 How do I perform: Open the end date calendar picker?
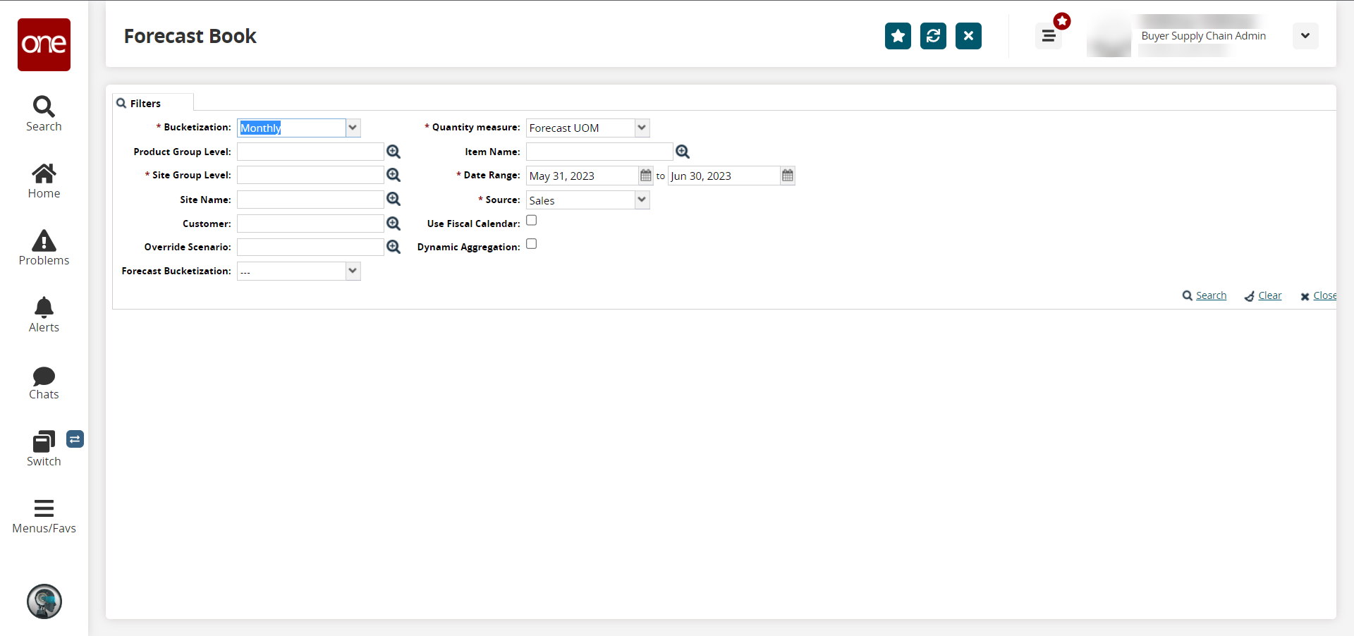[788, 176]
